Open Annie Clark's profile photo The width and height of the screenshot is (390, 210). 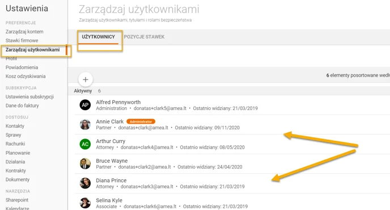[x=85, y=124]
